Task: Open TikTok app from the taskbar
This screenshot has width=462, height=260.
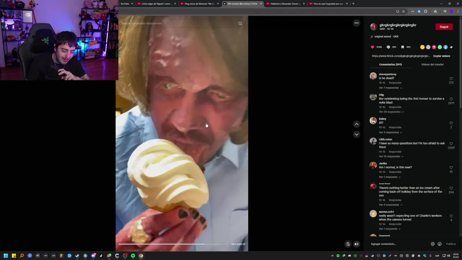Action: click(101, 256)
